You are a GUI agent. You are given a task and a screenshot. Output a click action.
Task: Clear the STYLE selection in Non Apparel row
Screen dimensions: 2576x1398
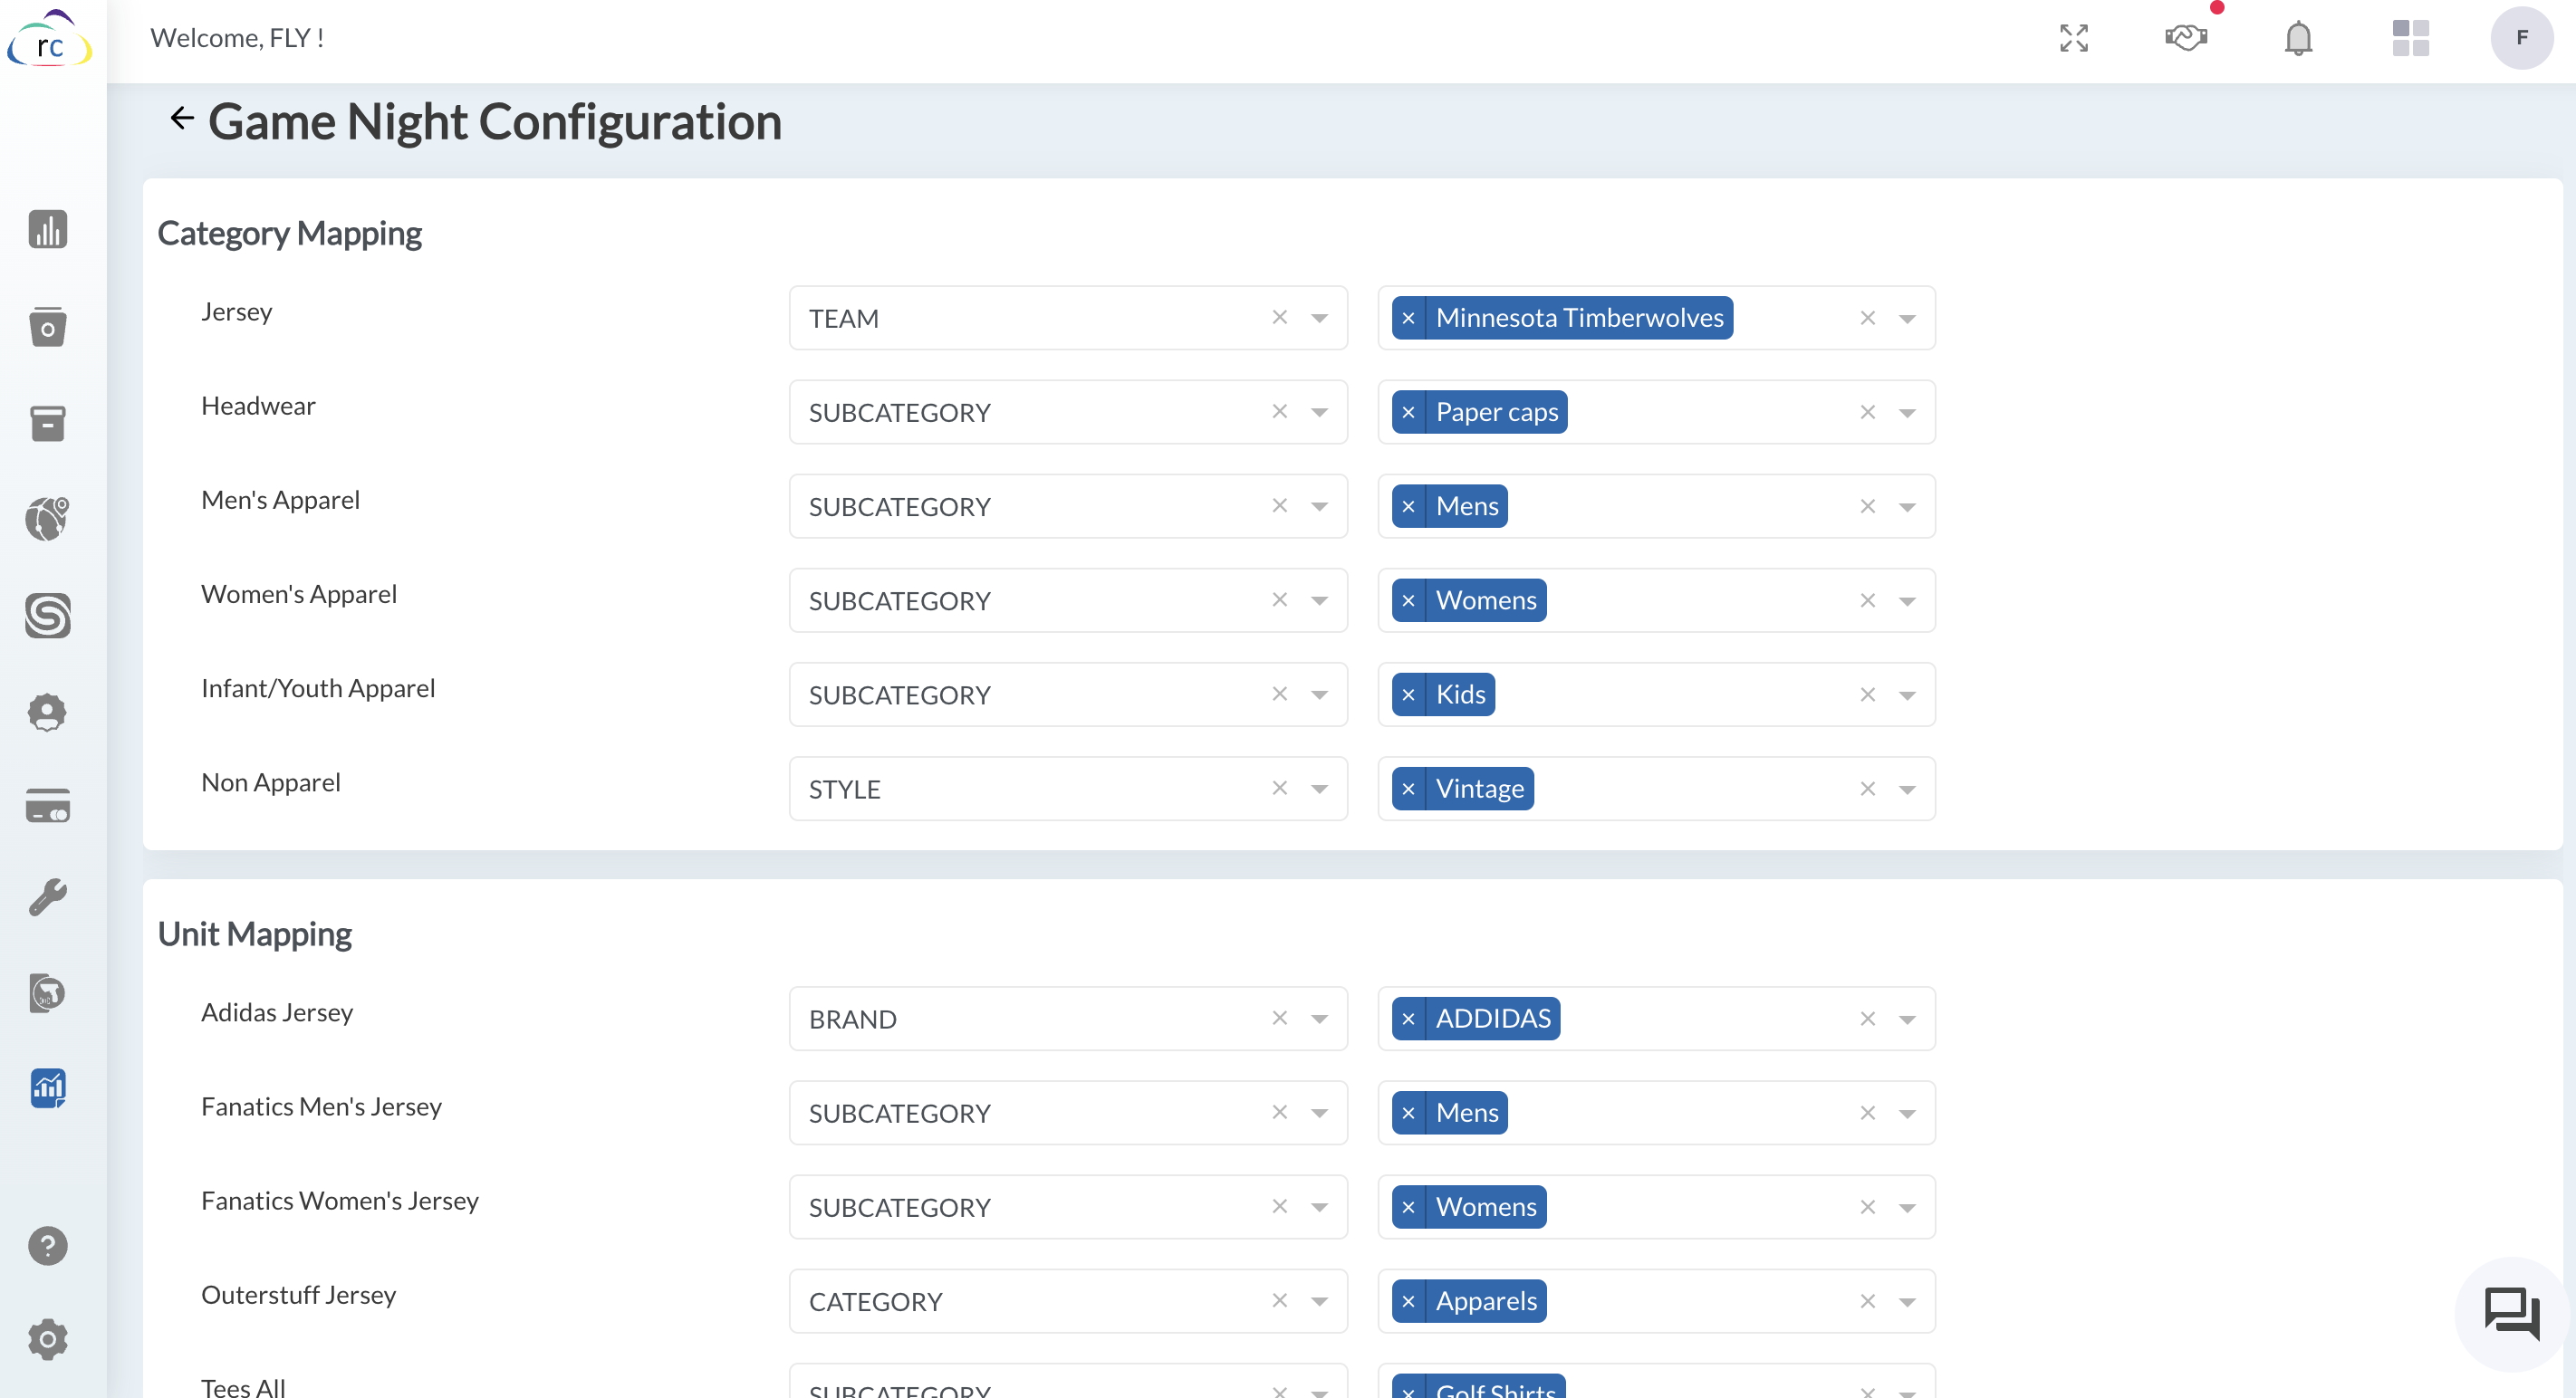[x=1279, y=788]
